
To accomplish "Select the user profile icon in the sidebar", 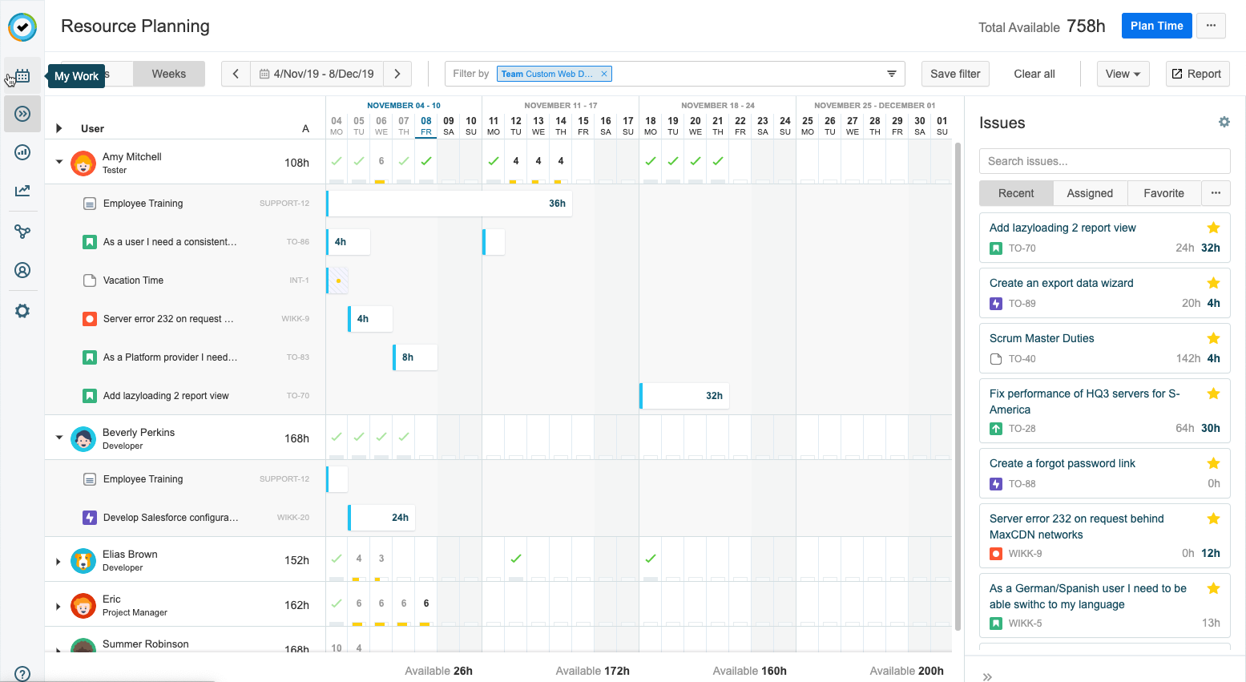I will point(22,271).
